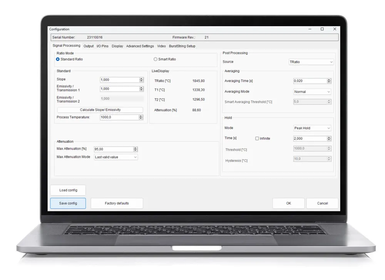Open the Source dropdown showing TRatio

pos(311,62)
